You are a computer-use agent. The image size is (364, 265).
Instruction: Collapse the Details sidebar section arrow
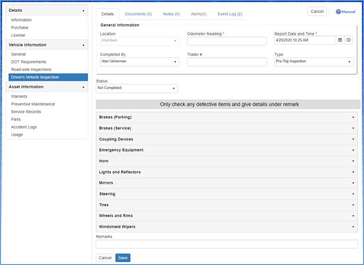[83, 10]
